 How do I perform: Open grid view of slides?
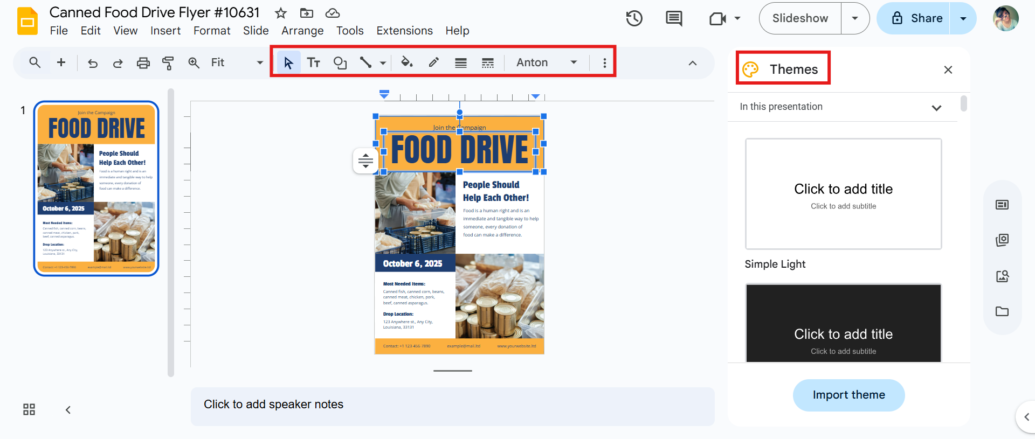tap(29, 409)
